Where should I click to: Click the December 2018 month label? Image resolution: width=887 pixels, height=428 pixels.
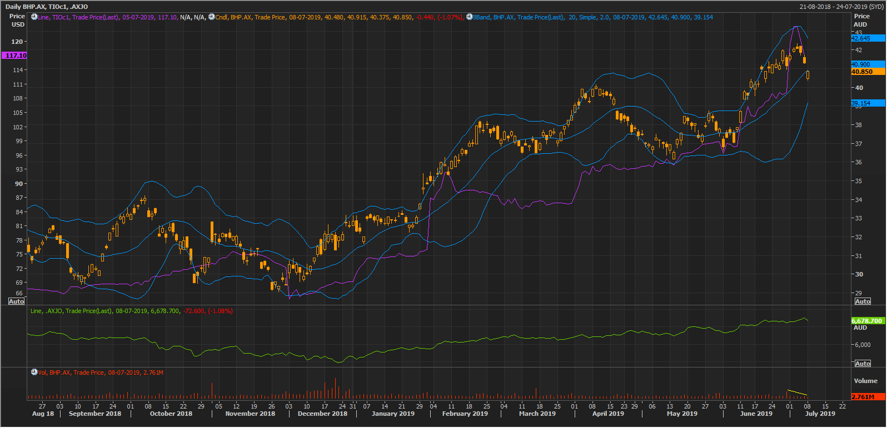click(x=322, y=414)
